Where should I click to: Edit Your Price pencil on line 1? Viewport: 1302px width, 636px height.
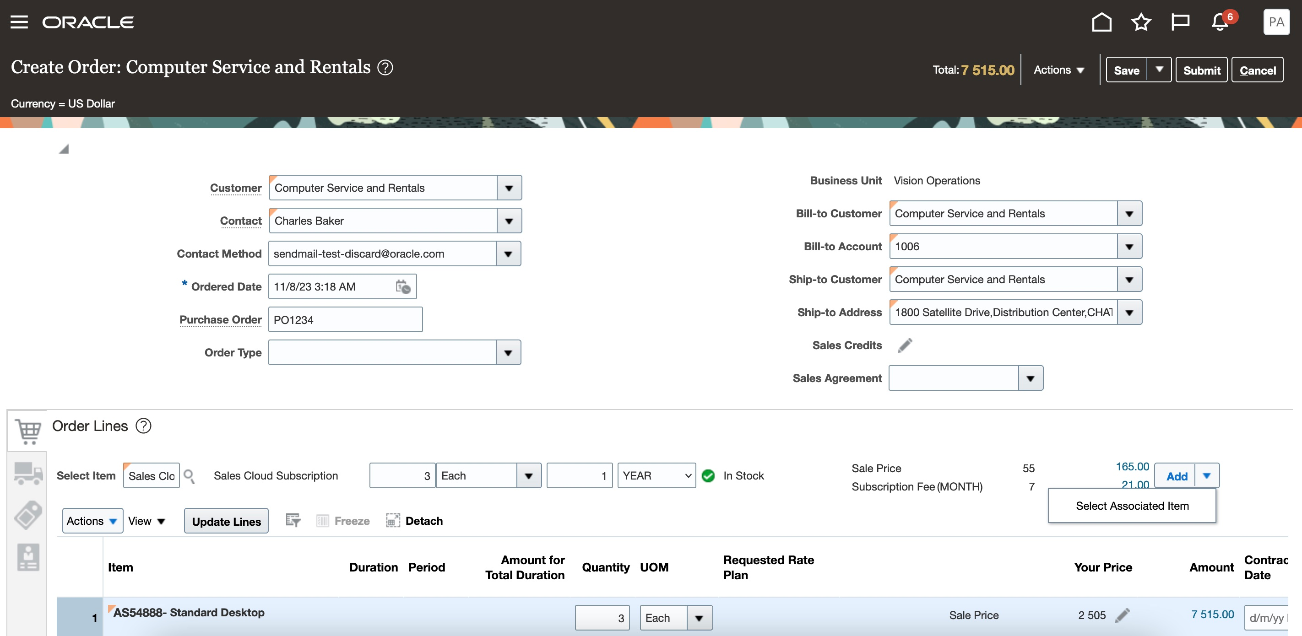click(x=1122, y=615)
